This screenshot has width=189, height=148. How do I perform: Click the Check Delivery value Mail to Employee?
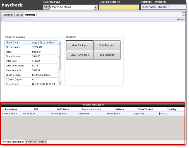pos(41,75)
